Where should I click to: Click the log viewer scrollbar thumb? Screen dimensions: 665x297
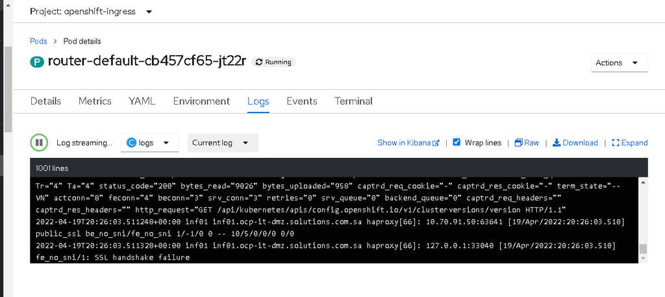(644, 249)
